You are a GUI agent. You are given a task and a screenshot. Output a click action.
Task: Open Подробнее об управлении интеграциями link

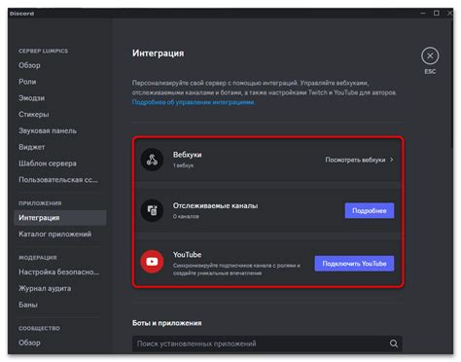[x=194, y=102]
